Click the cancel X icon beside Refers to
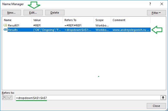The image size is (168, 111). 4,97
